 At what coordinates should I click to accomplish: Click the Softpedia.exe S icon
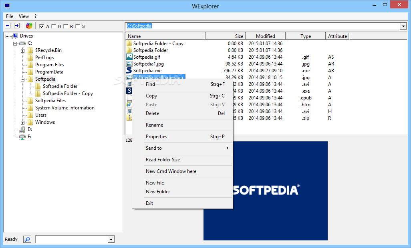point(129,71)
